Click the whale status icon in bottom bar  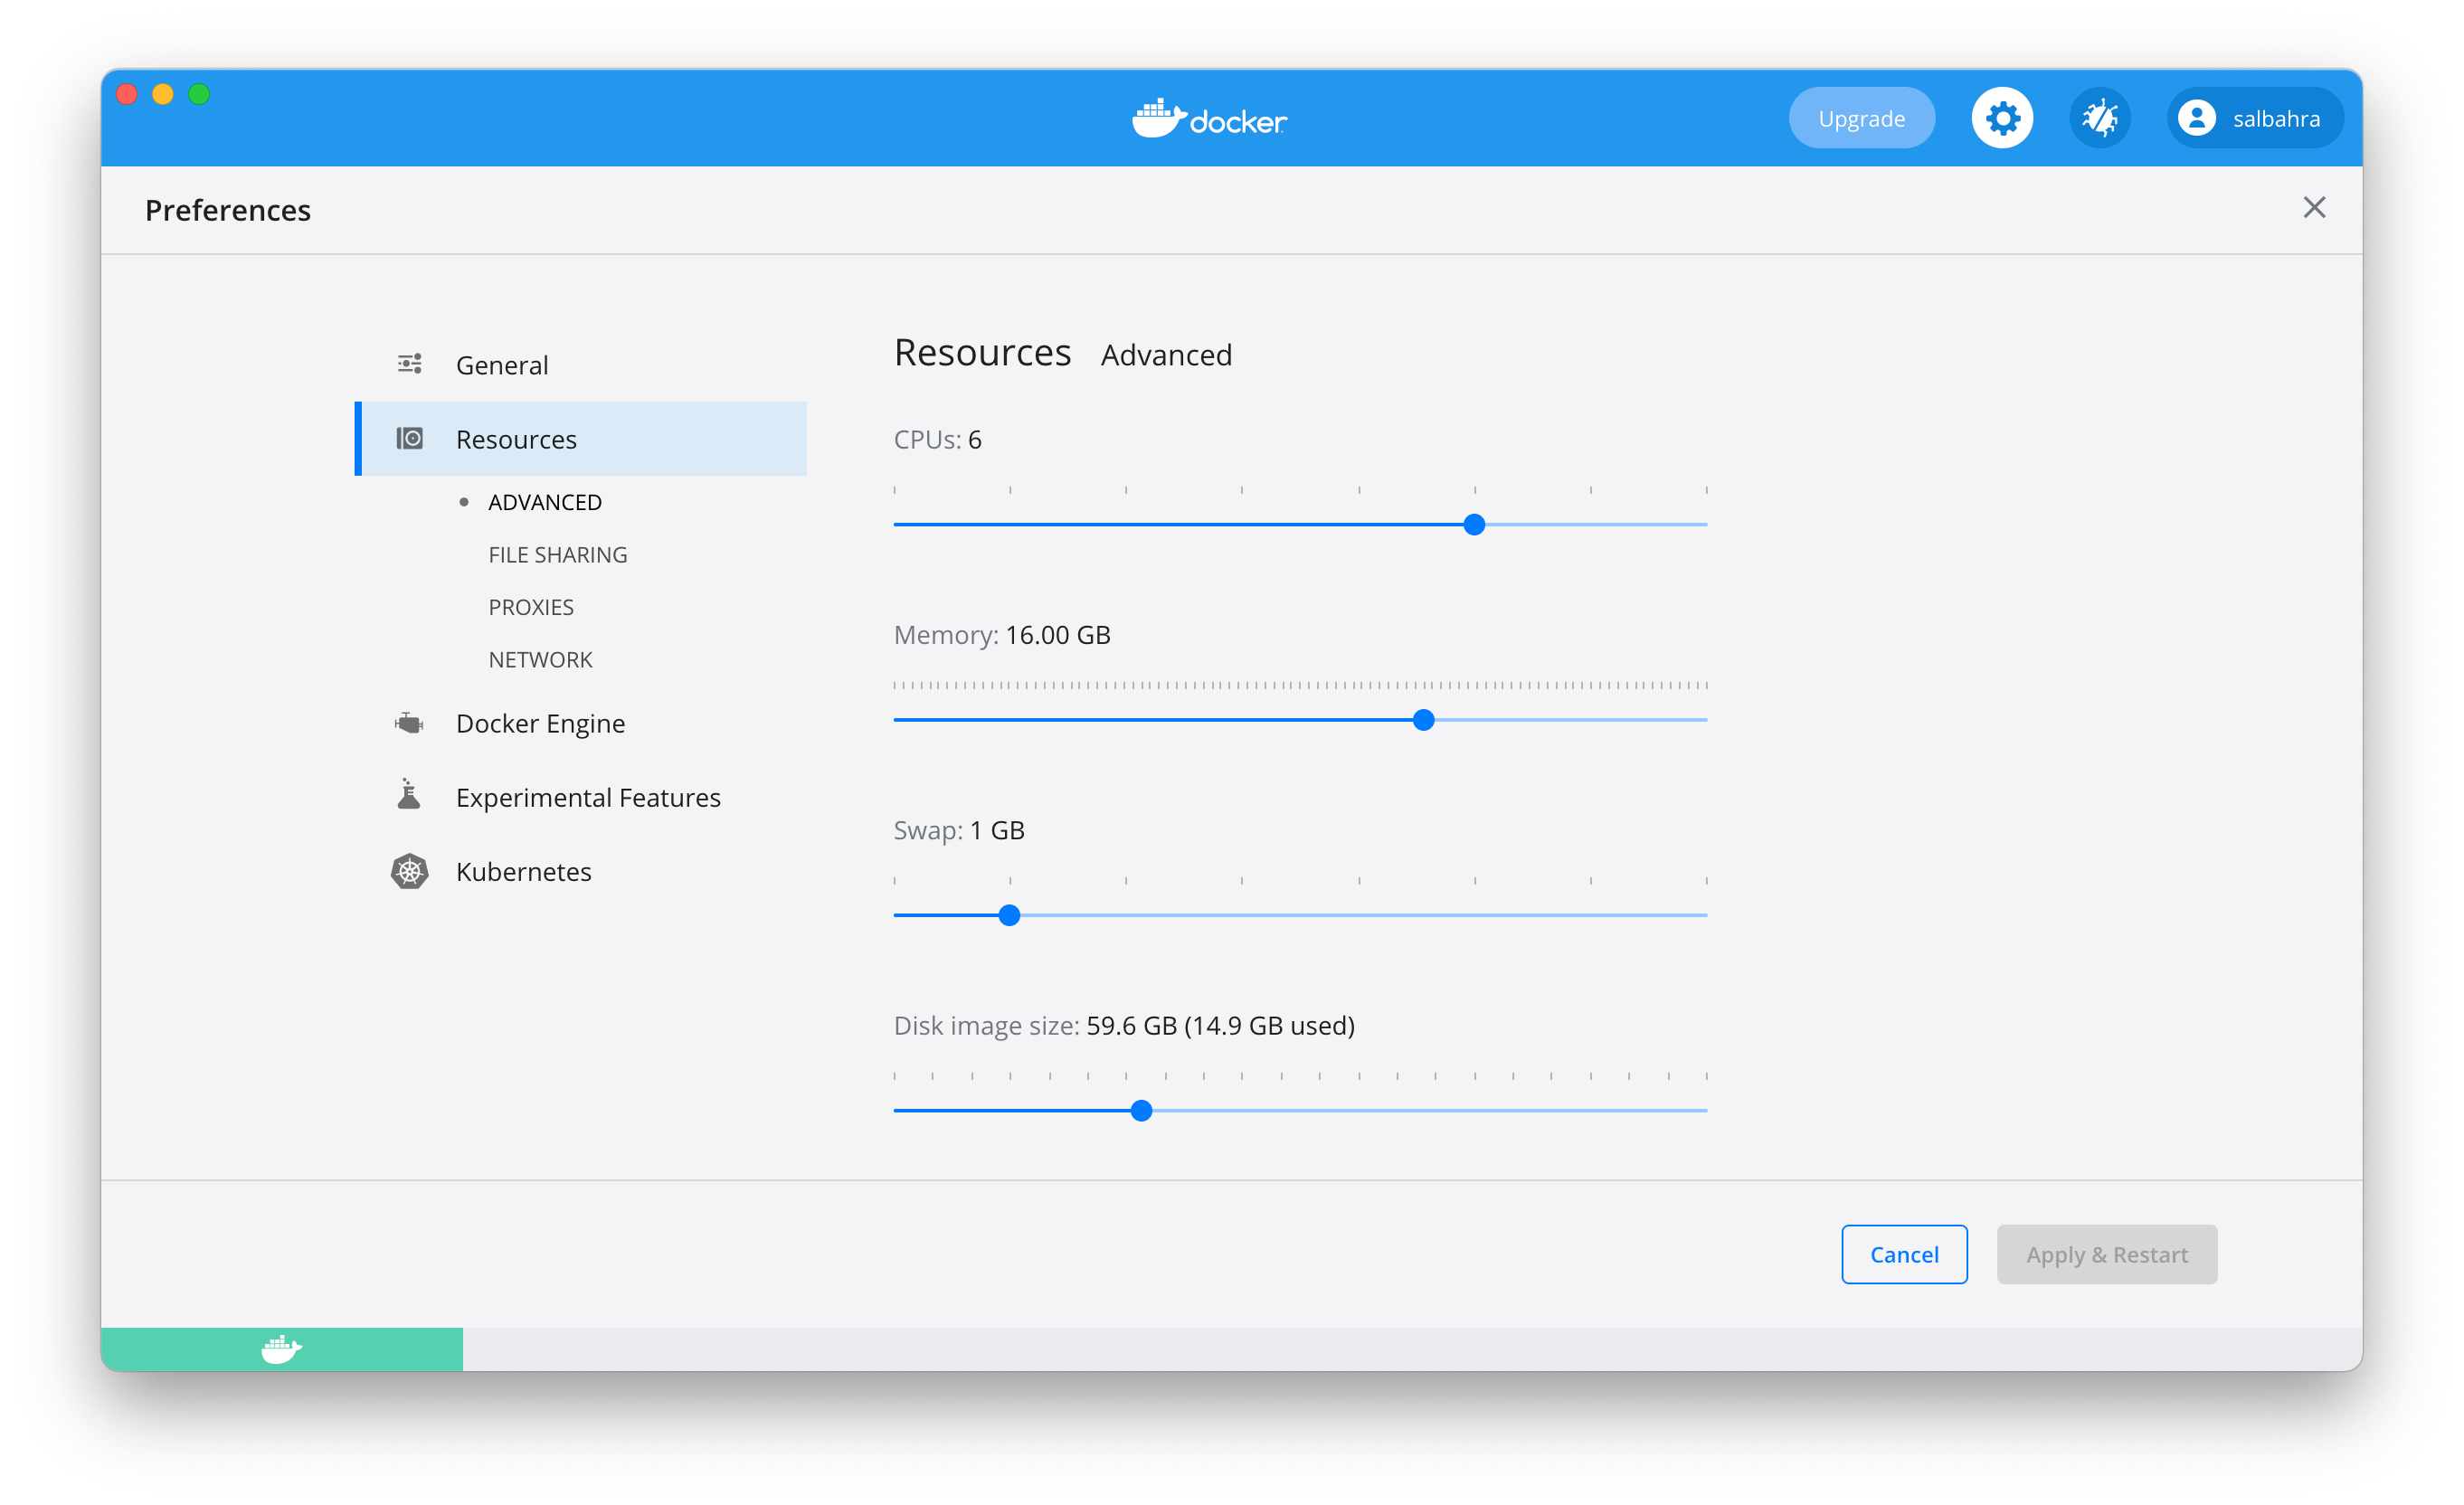[281, 1349]
